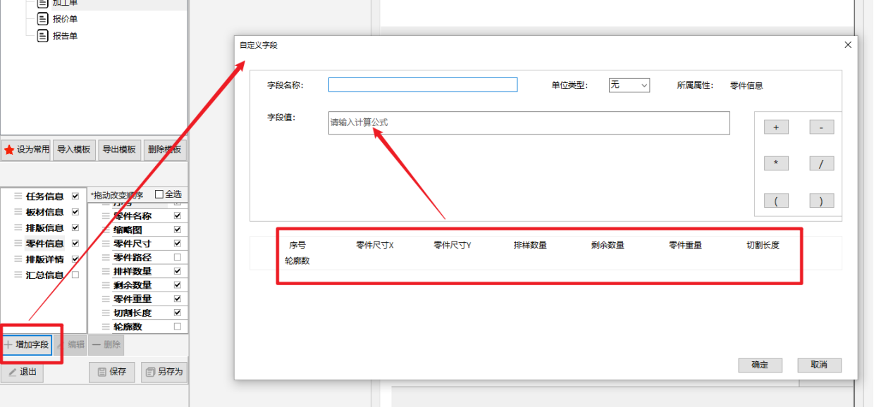874x407 pixels.
Task: Cancel the dialog with 取消
Action: point(819,365)
